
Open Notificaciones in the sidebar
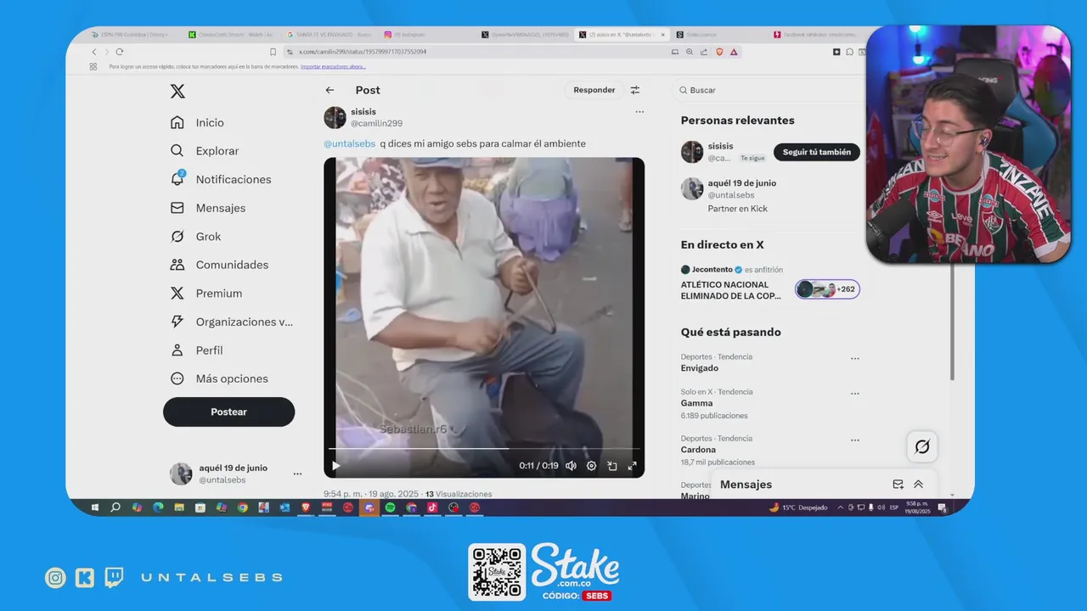[221, 179]
